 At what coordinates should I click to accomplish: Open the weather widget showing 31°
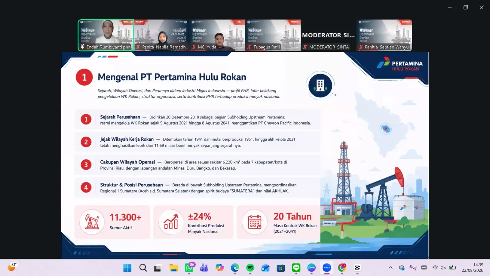click(x=12, y=267)
